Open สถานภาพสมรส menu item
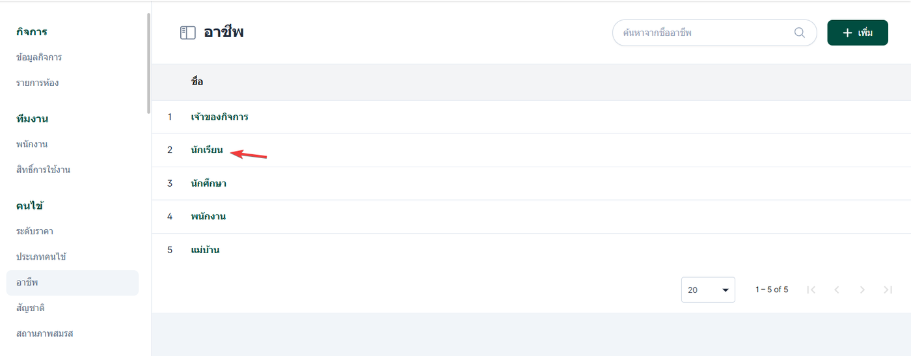This screenshot has height=356, width=911. click(45, 333)
